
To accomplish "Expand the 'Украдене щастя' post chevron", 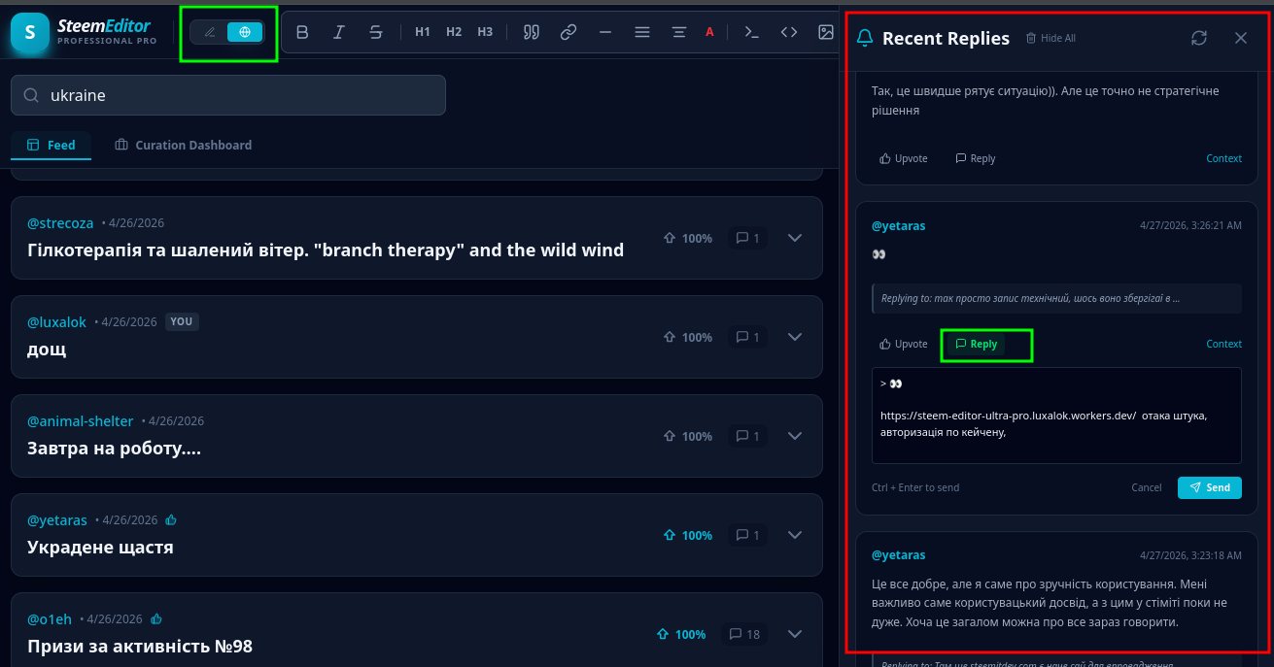I will (794, 535).
